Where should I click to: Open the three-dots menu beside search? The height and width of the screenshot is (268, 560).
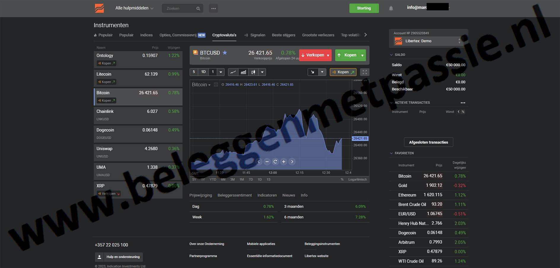(213, 8)
